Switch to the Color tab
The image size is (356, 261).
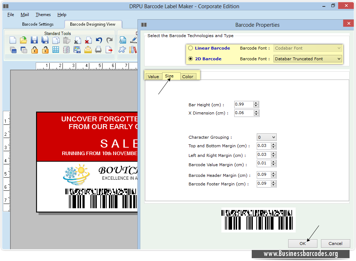[x=187, y=76]
